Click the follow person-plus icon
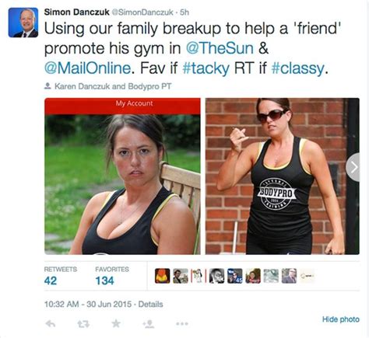369x338 pixels. tap(149, 324)
